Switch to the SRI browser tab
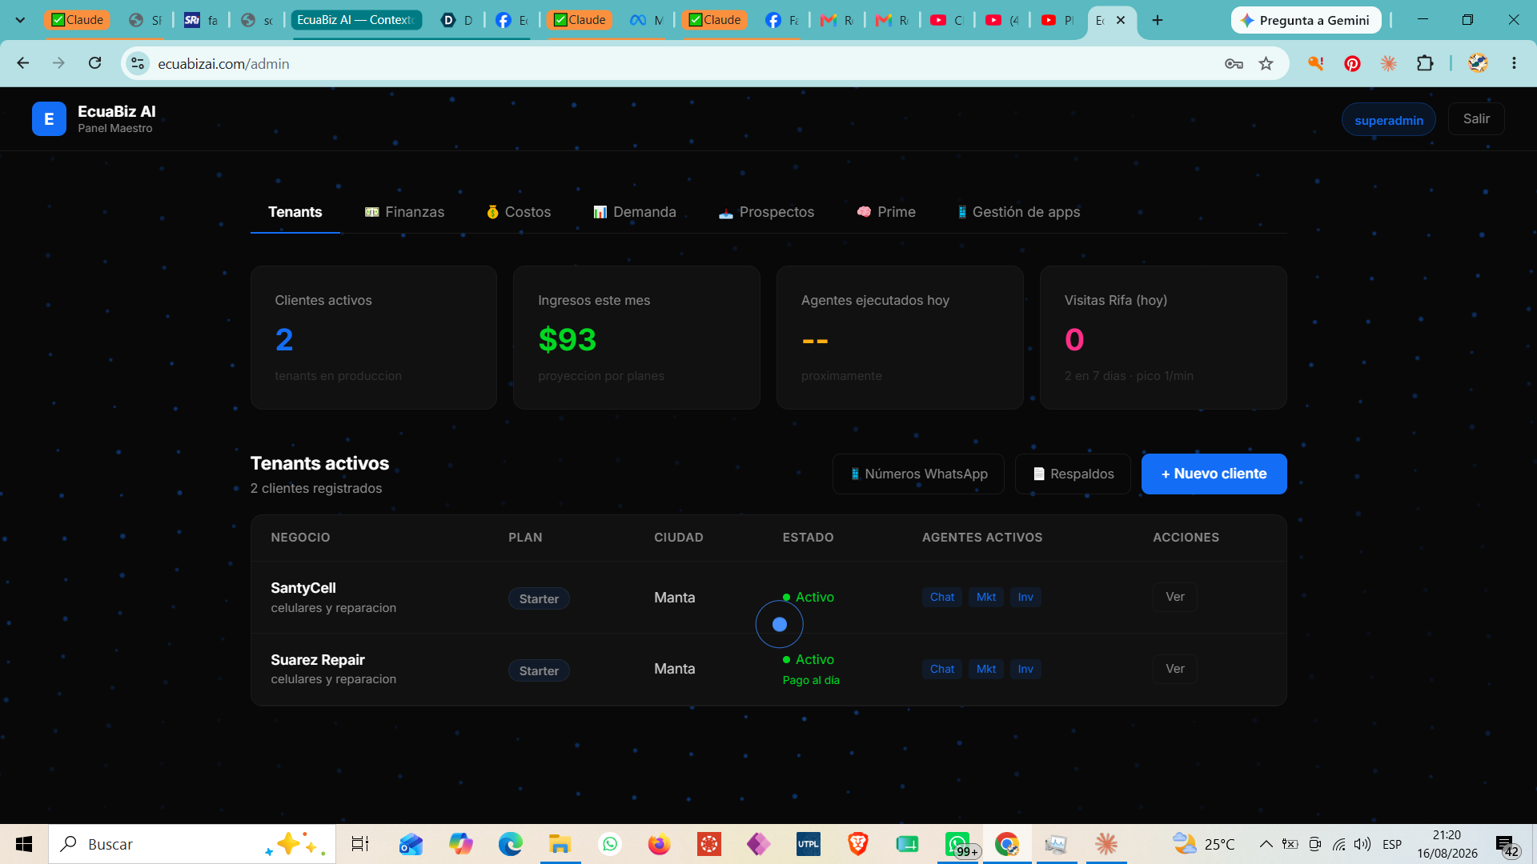 click(x=200, y=20)
